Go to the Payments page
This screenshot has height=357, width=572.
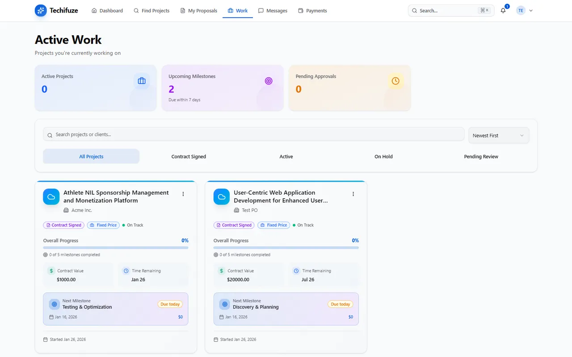[x=312, y=11]
